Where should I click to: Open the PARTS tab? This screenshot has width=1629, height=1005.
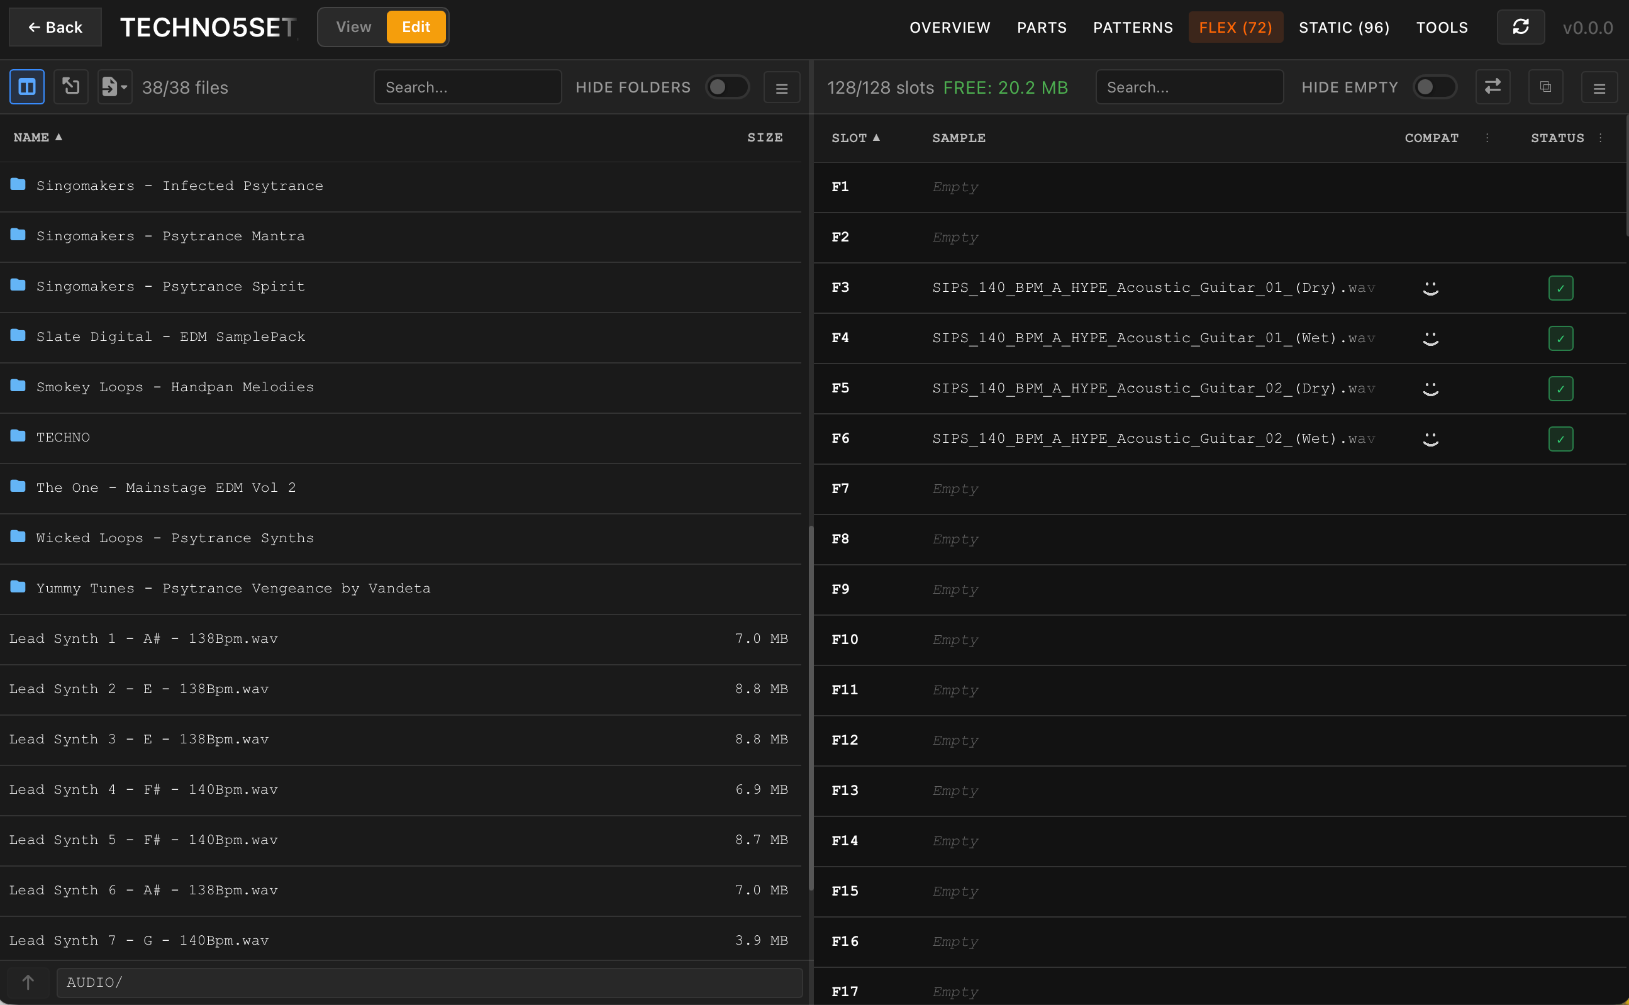tap(1042, 27)
